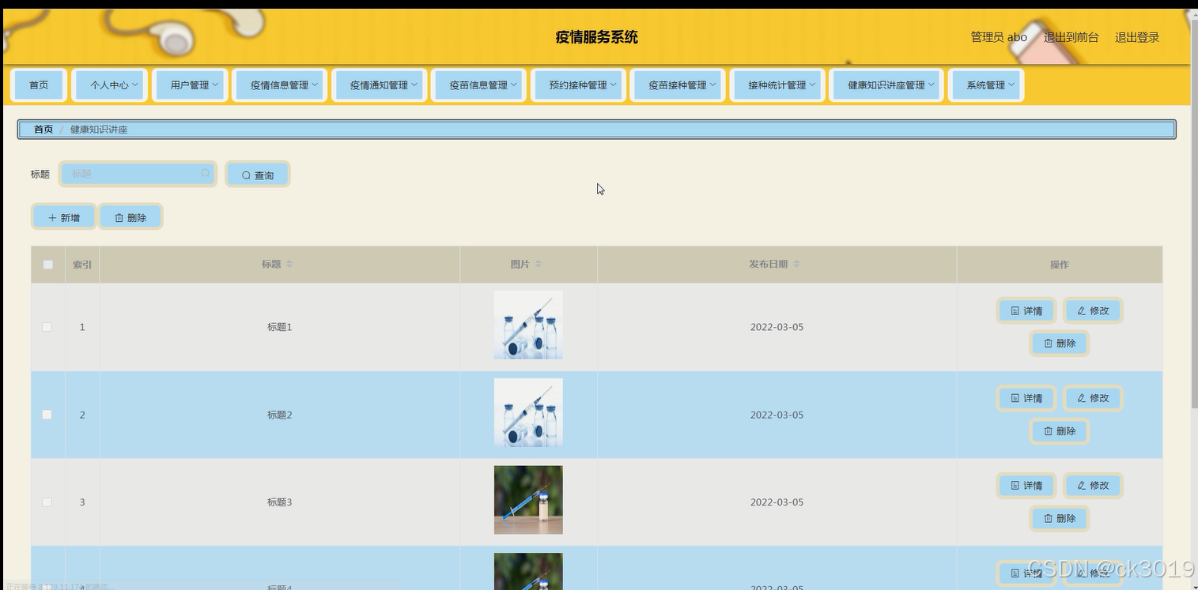Screen dimensions: 1198x590
Task: Open the 疫情通知管理 dropdown menu
Action: [380, 85]
